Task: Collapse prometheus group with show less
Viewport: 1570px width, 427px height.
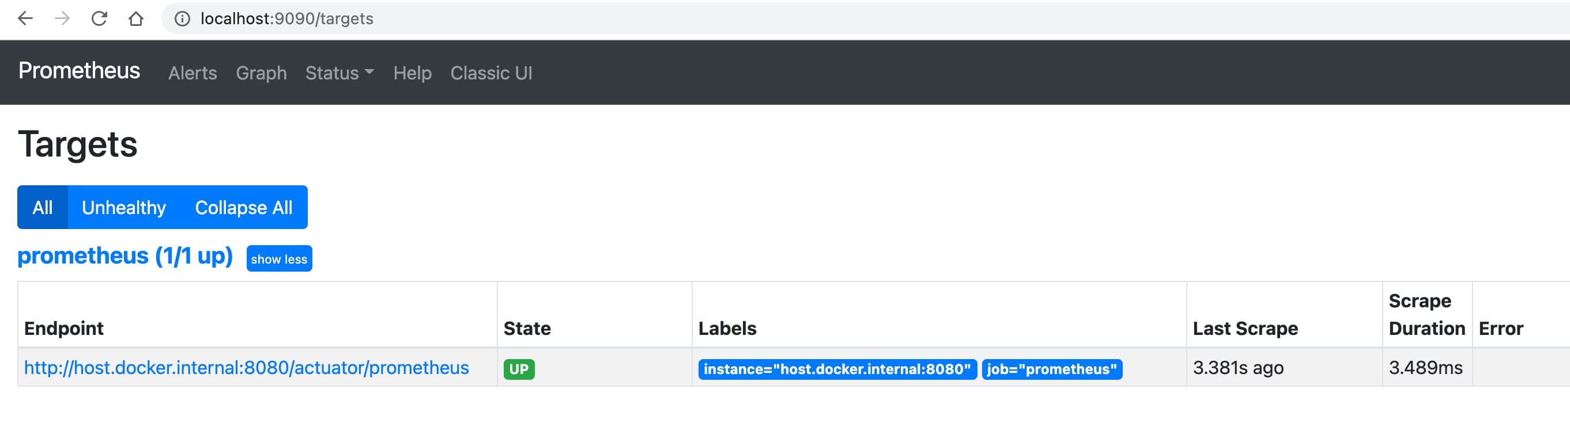Action: point(279,258)
